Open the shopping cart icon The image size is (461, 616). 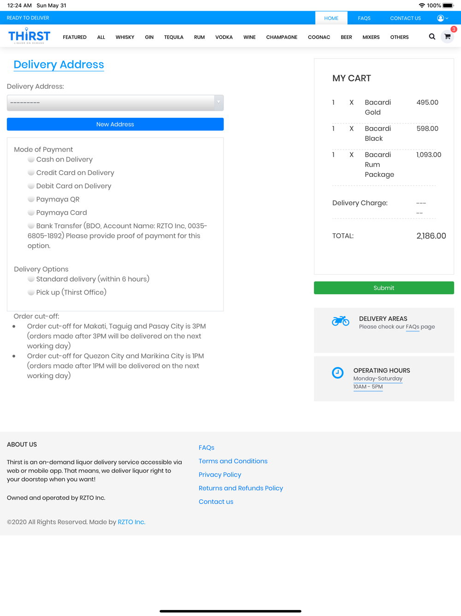coord(447,36)
